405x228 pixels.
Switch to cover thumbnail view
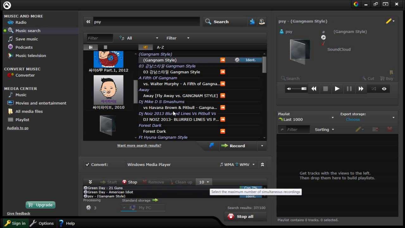click(91, 47)
